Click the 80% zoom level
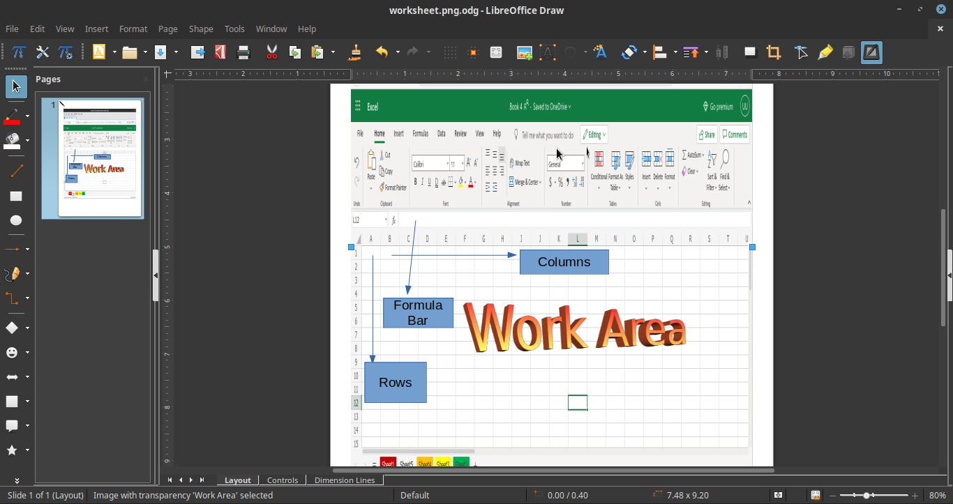The width and height of the screenshot is (953, 504). coord(937,495)
